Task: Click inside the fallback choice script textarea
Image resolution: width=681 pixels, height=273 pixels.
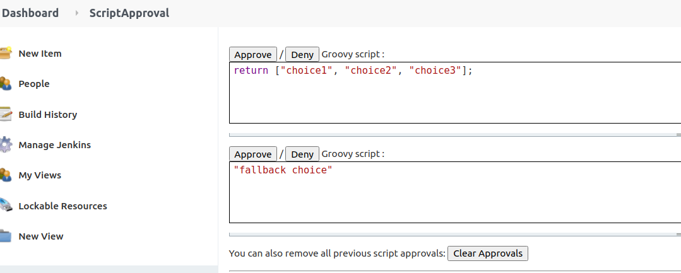Action: pos(454,197)
